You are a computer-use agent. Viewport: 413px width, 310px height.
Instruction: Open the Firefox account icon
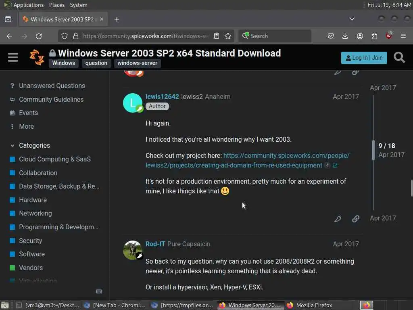360,36
